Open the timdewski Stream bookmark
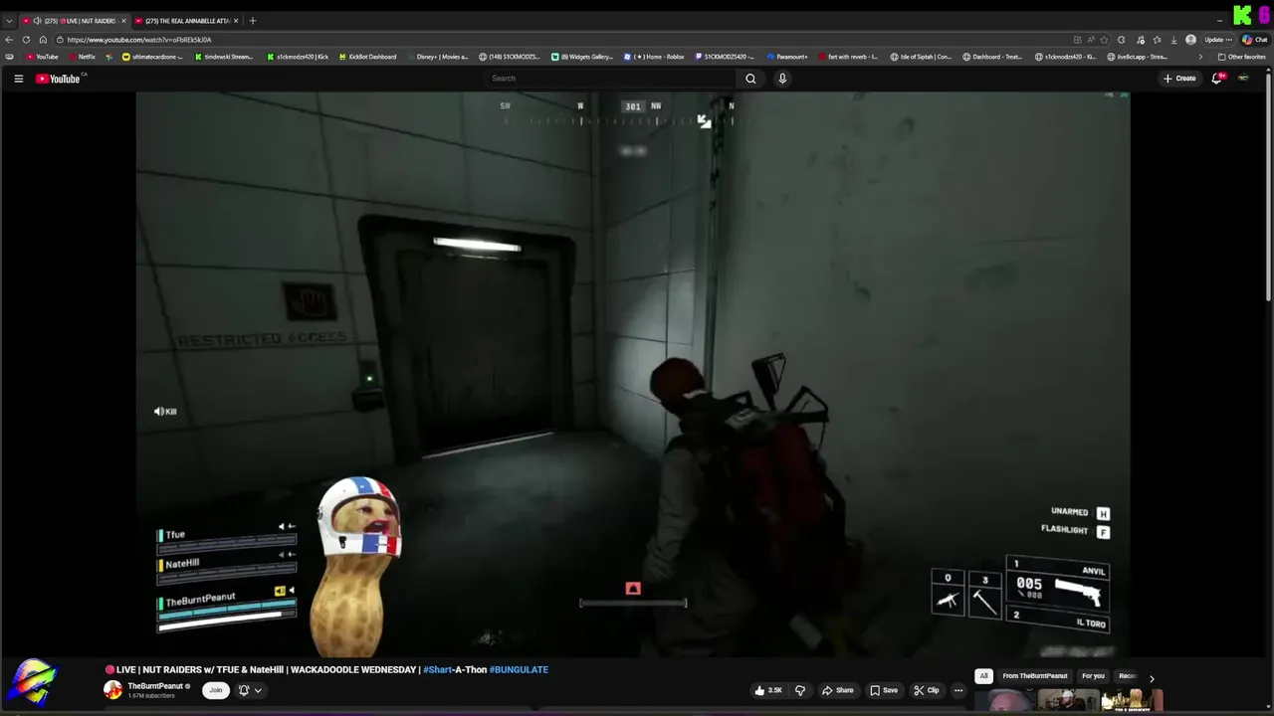This screenshot has width=1274, height=716. click(x=224, y=57)
